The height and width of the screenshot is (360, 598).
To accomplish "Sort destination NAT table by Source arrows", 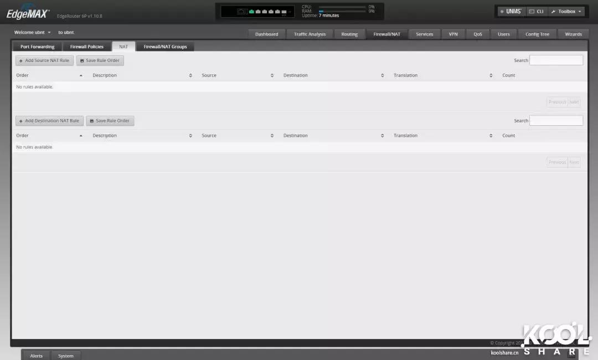I will click(272, 136).
